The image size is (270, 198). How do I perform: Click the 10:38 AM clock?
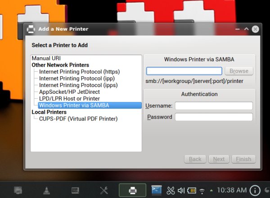[x=232, y=190]
